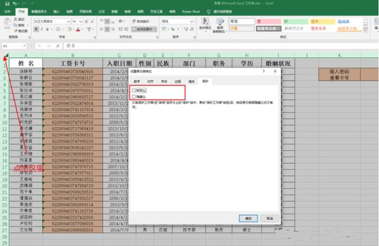
Task: Switch to the 开发工具 (Developer) ribbon tab
Action: (157, 12)
